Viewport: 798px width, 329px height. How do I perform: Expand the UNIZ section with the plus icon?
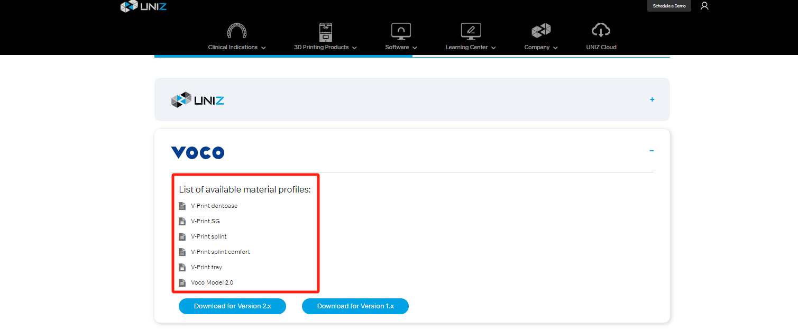coord(652,99)
